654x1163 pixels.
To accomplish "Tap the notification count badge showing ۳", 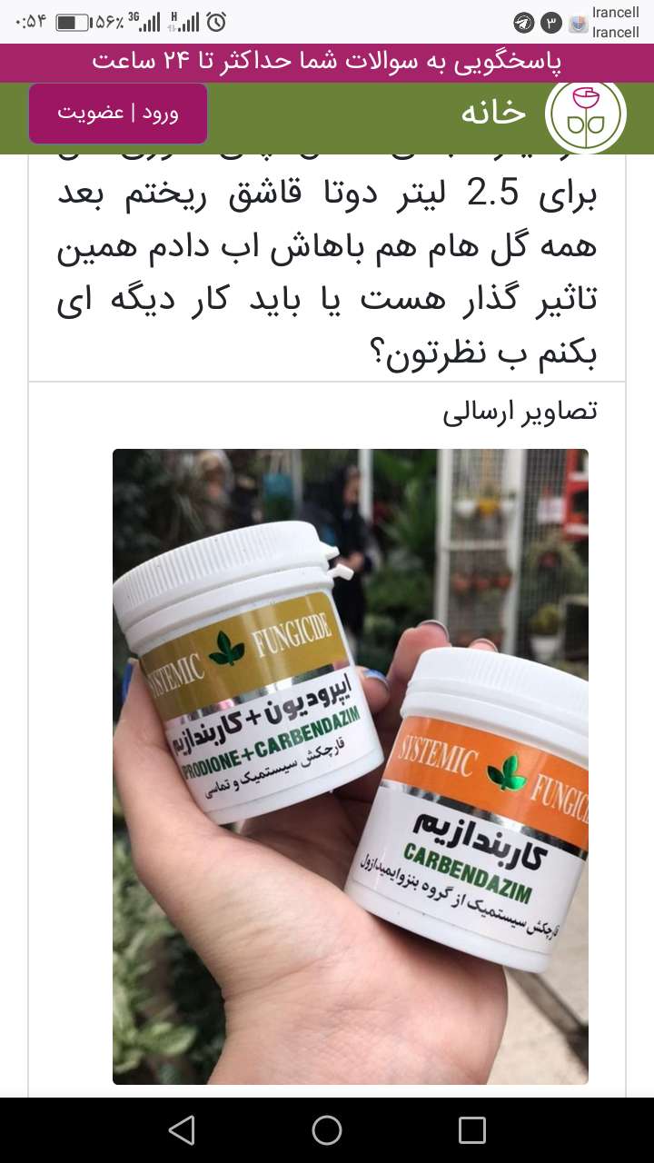I will click(x=550, y=23).
